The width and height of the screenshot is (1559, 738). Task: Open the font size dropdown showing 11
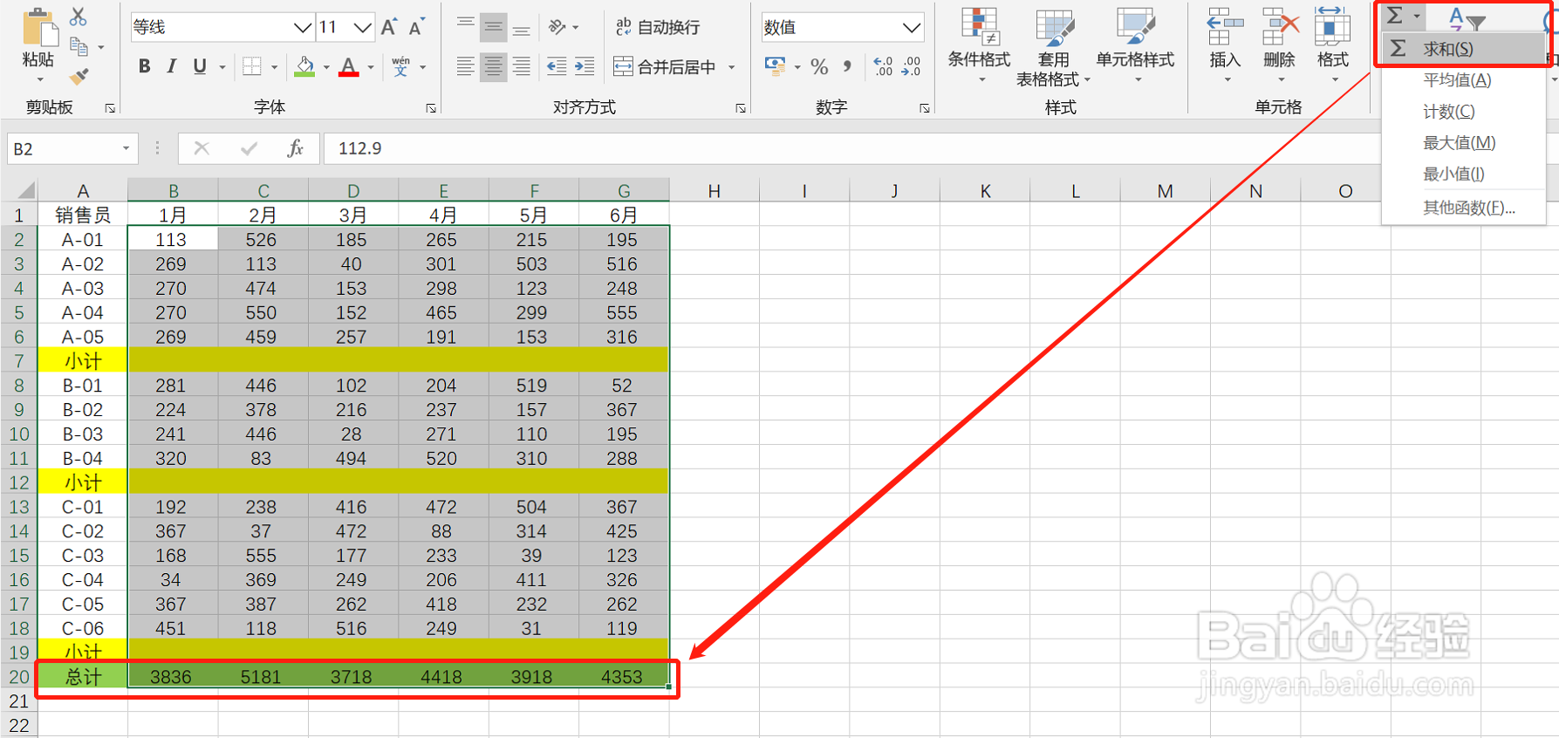[363, 27]
